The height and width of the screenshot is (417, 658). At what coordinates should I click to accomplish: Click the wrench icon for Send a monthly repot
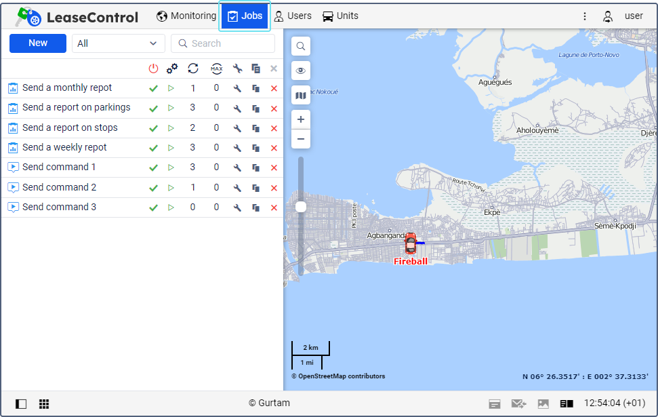click(x=237, y=89)
